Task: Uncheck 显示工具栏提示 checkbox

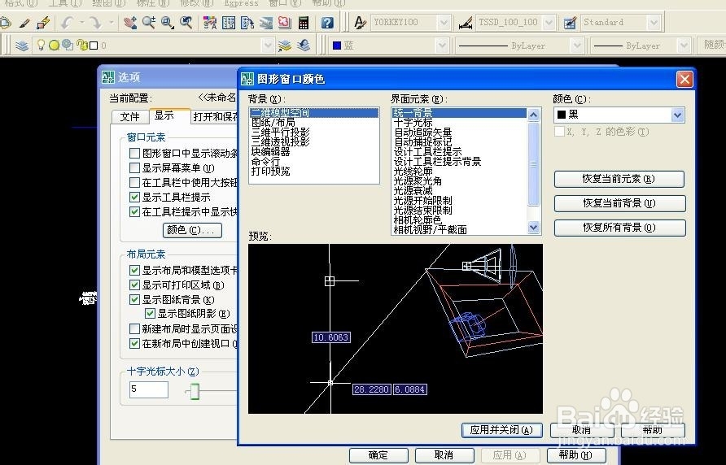Action: [x=135, y=197]
